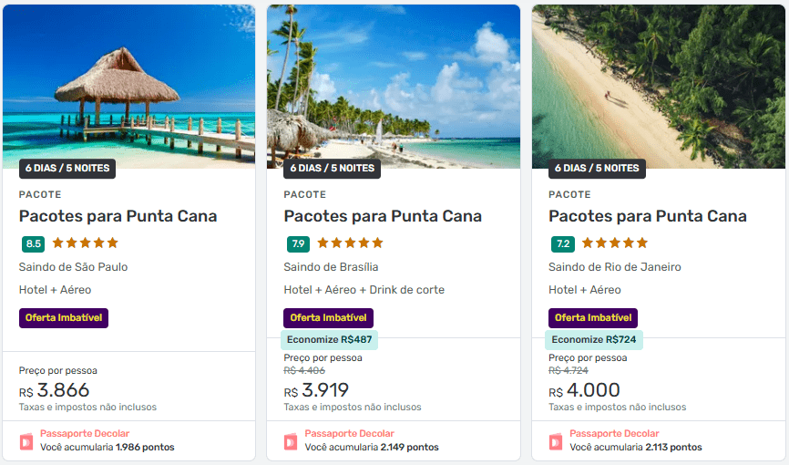Click the 7.2 rating badge

562,244
